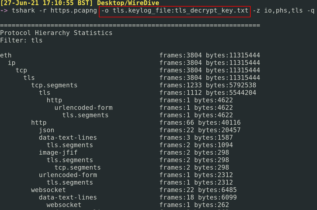Click the frames:1233 bytes:5792538 statistic
The width and height of the screenshot is (317, 210).
(208, 85)
